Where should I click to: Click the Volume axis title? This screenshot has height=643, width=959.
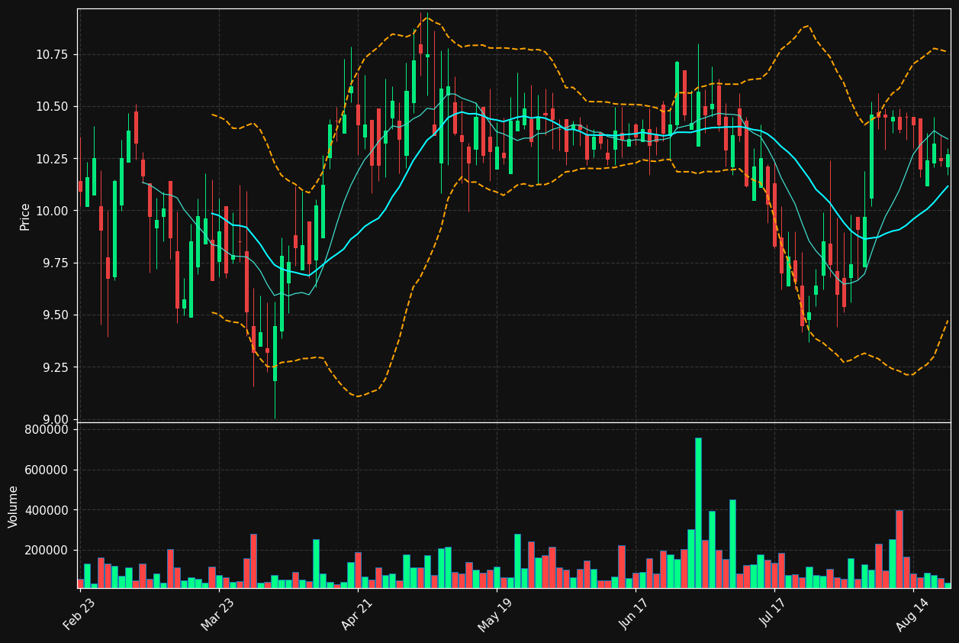[14, 506]
